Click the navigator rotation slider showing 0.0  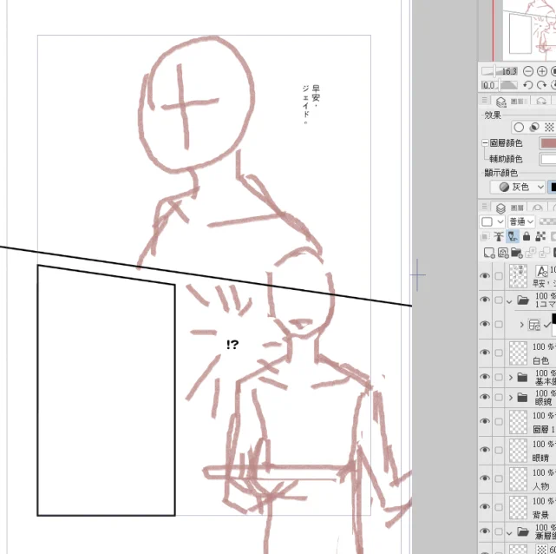[x=500, y=85]
